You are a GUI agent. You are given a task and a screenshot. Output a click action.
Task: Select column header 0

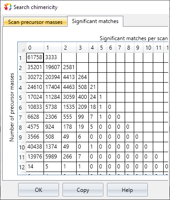pos(35,47)
